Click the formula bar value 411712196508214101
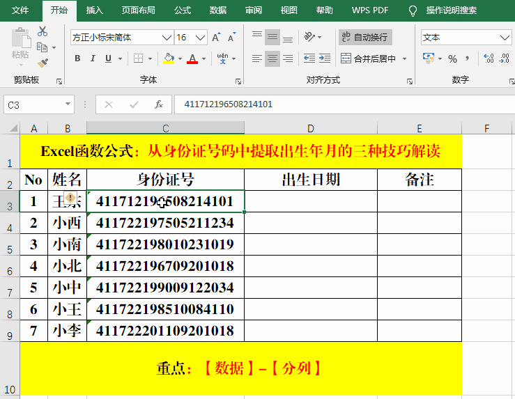Viewport: 515px width, 399px height. coord(229,104)
